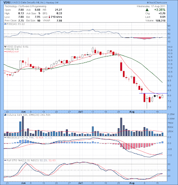Click the RSI(14) panel legend icon

5,24
